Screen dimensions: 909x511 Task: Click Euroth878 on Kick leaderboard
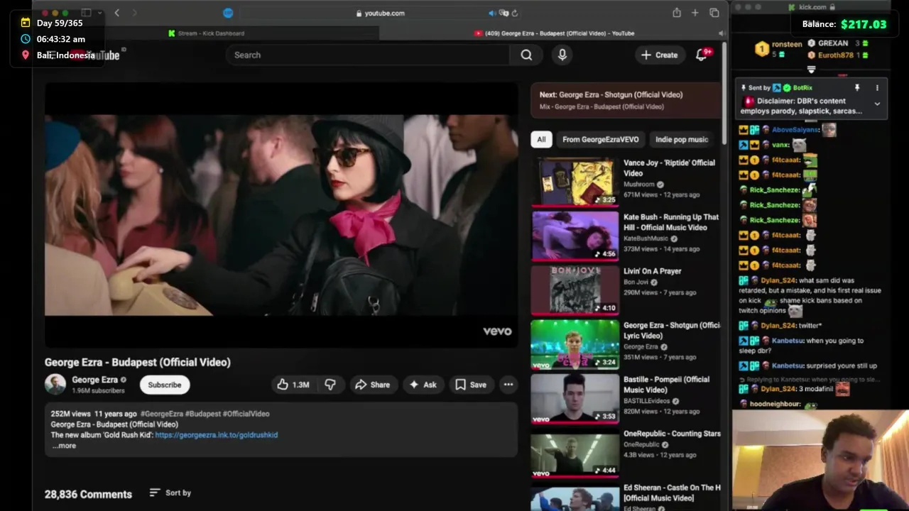tap(835, 55)
